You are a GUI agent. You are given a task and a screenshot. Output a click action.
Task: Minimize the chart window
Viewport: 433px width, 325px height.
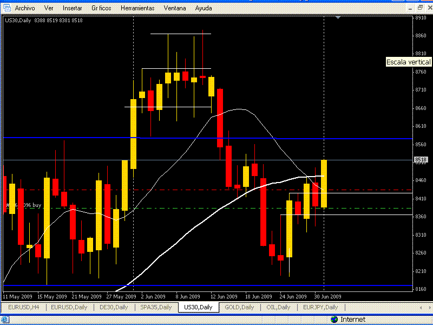410,8
